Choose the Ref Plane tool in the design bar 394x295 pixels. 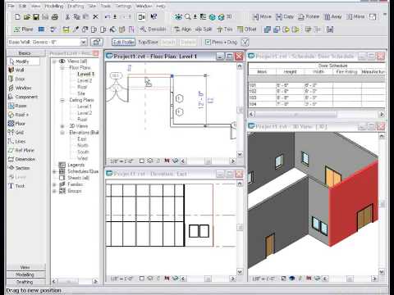[x=21, y=150]
